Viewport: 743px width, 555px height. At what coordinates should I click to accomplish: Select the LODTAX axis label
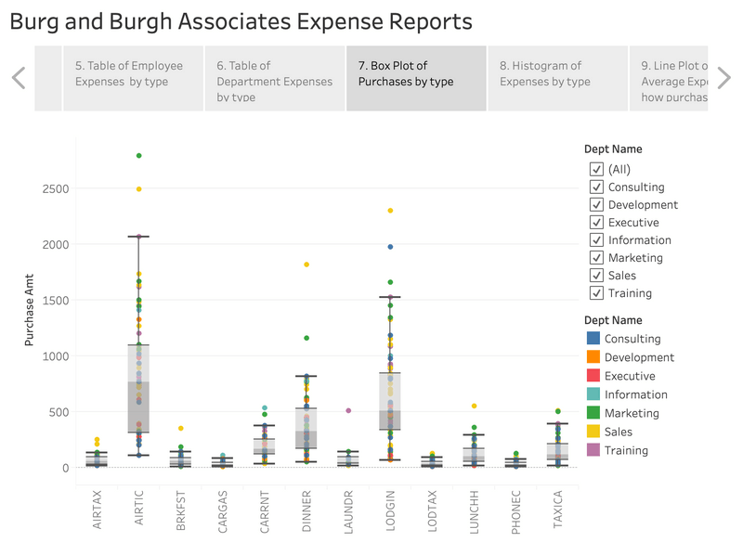432,511
